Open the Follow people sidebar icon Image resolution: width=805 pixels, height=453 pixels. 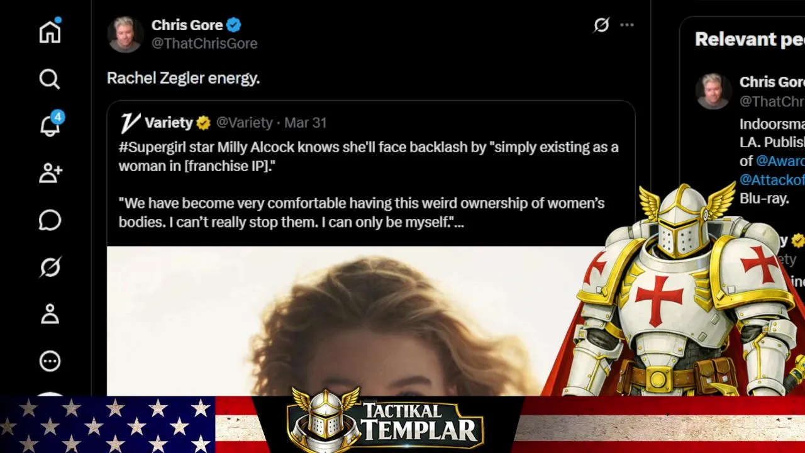(50, 173)
